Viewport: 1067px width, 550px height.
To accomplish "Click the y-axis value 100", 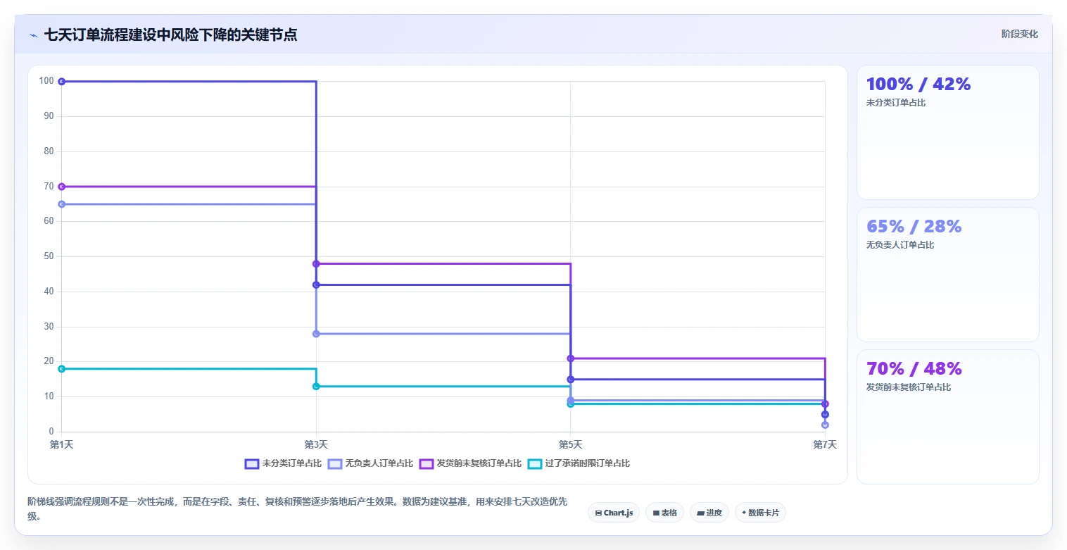I will click(x=46, y=81).
